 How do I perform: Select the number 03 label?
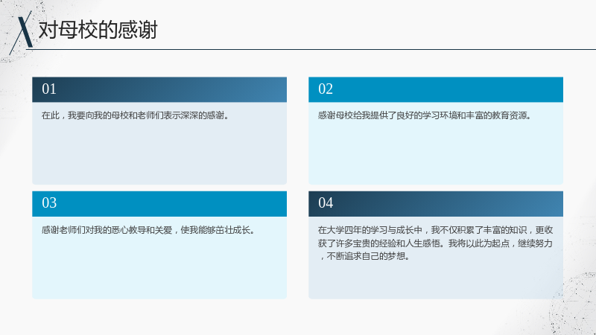coord(49,202)
